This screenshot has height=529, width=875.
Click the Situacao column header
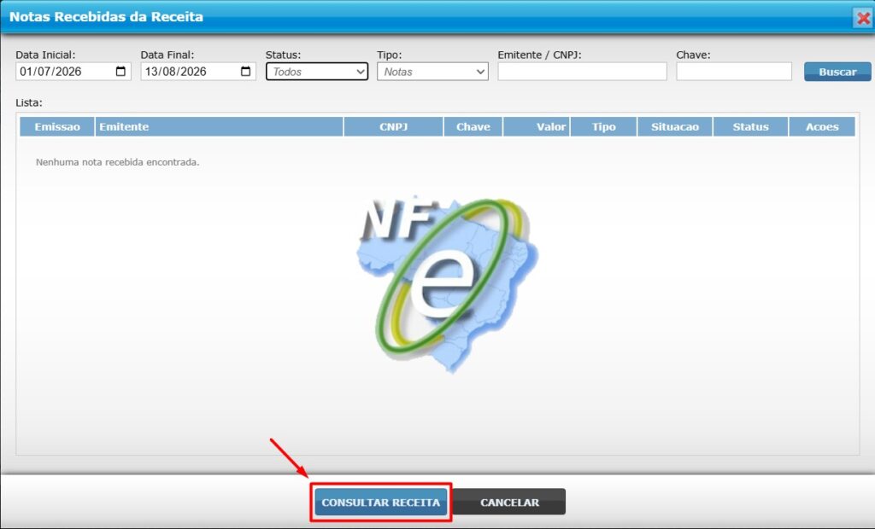[675, 126]
